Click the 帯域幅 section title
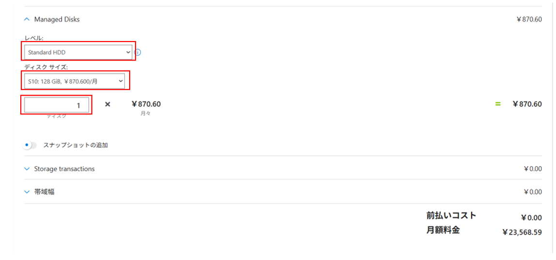 point(44,192)
